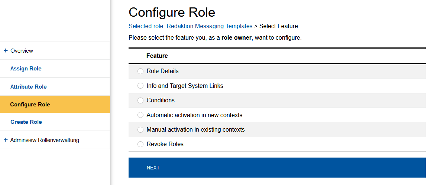Select the Role Details radio button
Viewport: 434px width, 185px height.
point(140,71)
